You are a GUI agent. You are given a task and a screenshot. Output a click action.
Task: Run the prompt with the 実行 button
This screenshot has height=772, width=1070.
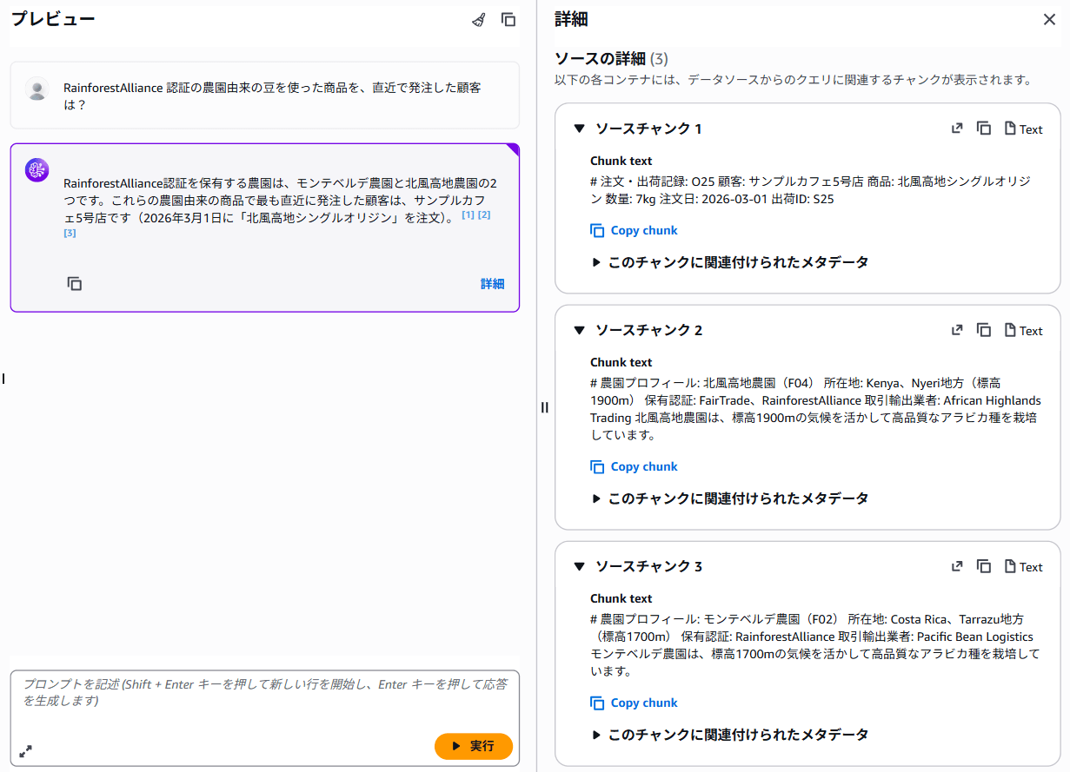pos(474,746)
